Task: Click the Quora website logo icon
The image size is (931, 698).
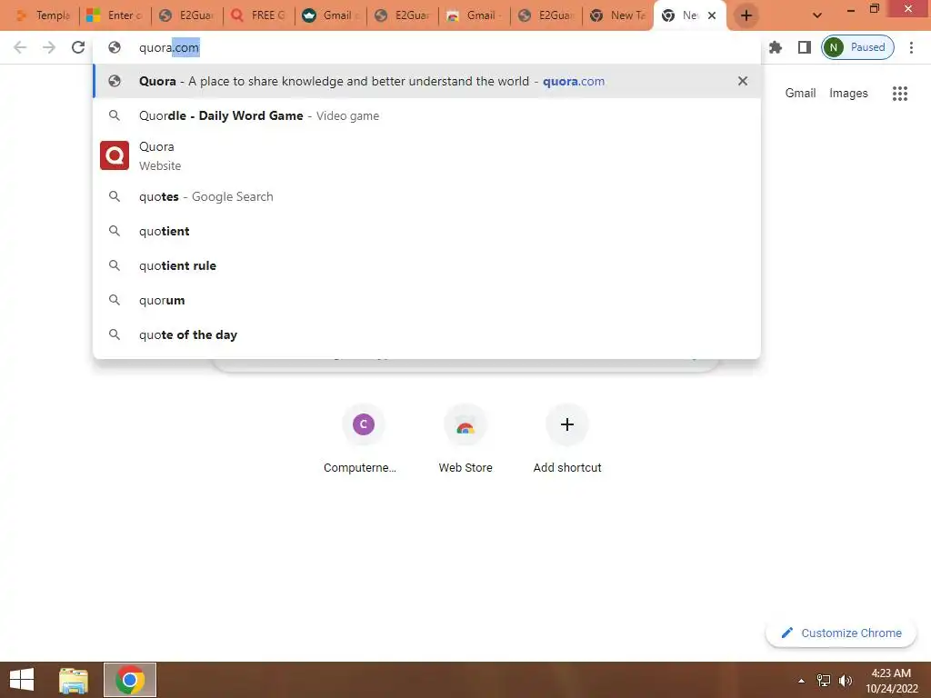Action: pos(115,155)
